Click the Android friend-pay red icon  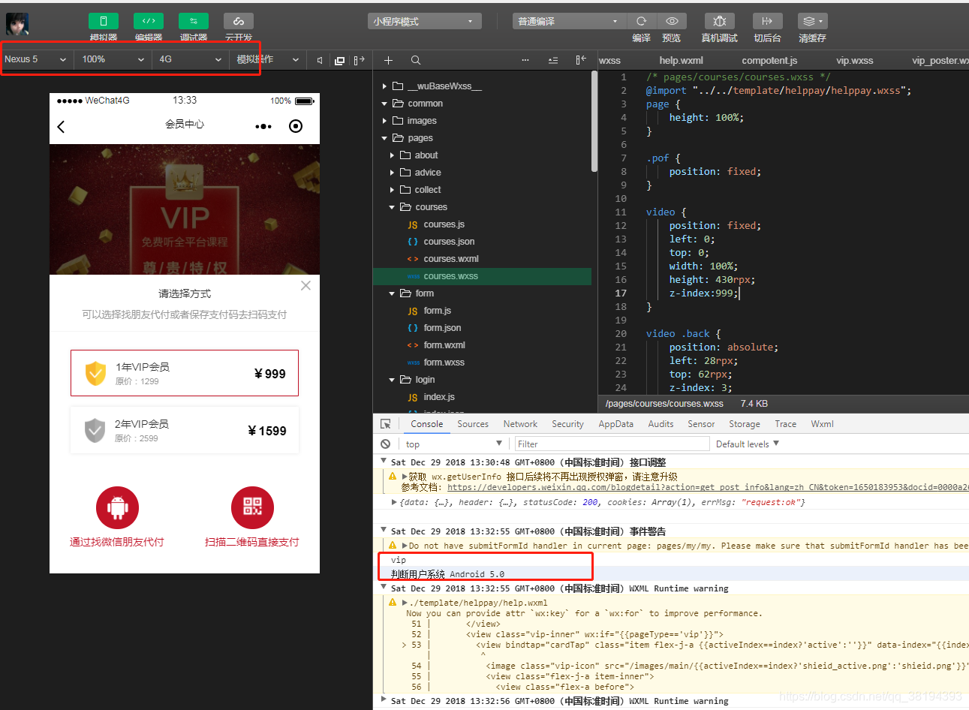coord(117,508)
